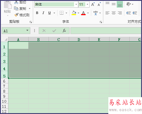Open Font group dialog launcher

(x=101, y=22)
